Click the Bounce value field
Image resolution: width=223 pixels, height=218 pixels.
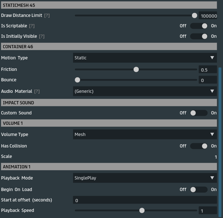pos(208,80)
